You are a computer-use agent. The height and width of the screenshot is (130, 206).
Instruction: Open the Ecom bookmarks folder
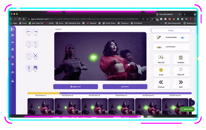coord(59,23)
